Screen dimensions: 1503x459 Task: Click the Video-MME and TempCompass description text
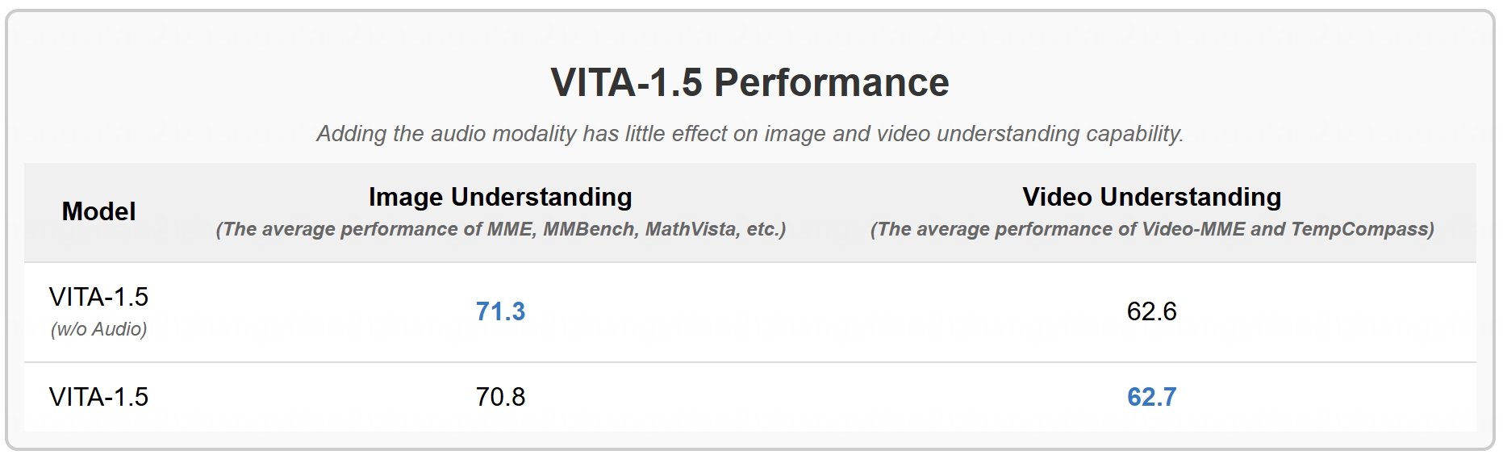1151,229
